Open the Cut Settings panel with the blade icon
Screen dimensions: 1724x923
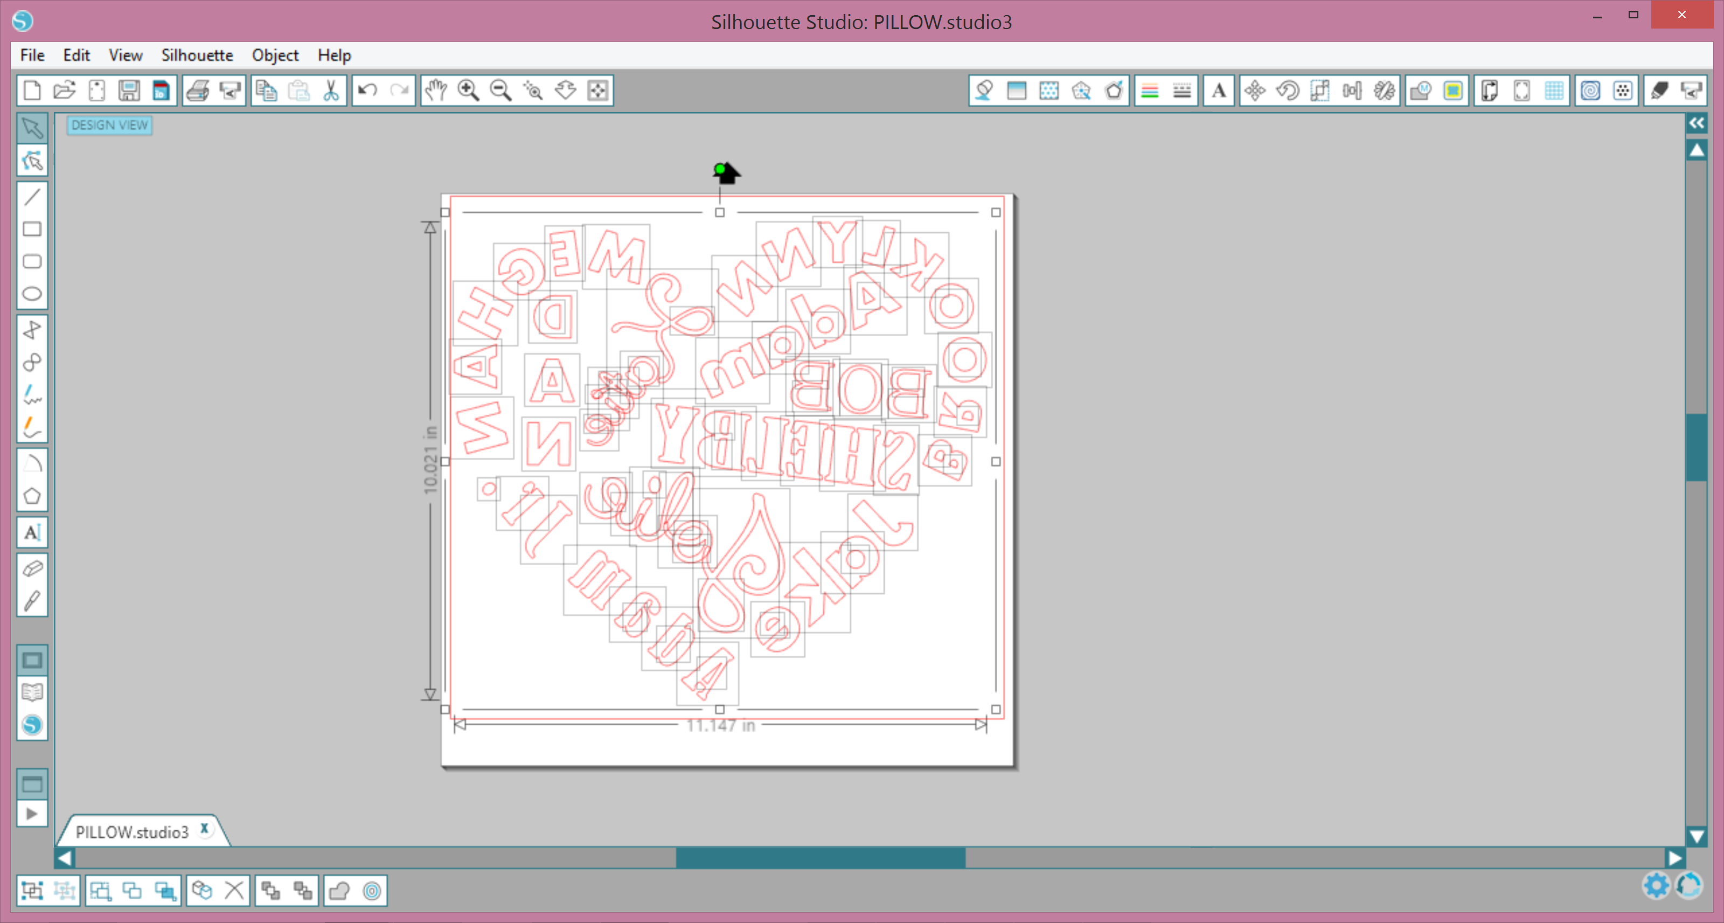pyautogui.click(x=1660, y=91)
